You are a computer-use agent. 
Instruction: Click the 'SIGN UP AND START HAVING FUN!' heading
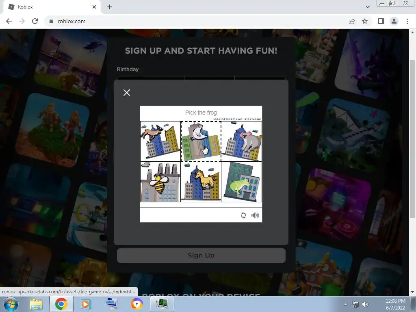201,51
